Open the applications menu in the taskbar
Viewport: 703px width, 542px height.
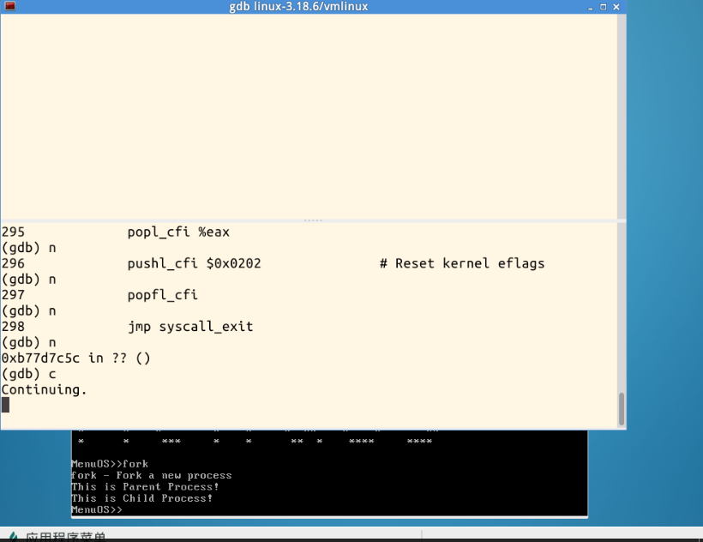coord(57,537)
